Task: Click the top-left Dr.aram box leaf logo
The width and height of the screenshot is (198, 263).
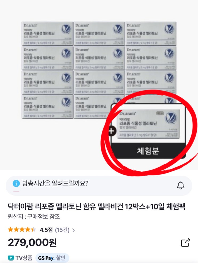Action: pyautogui.click(x=66, y=29)
